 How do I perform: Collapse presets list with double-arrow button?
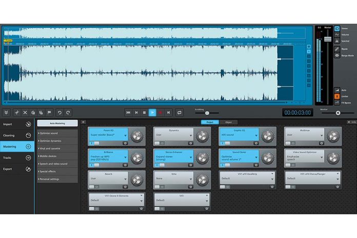[x=84, y=122]
